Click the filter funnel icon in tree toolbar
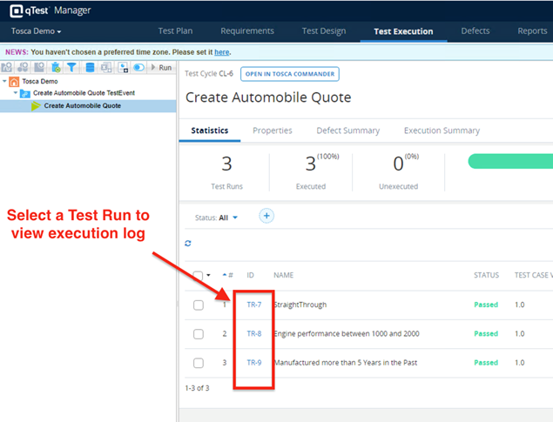Image resolution: width=553 pixels, height=422 pixels. 72,67
